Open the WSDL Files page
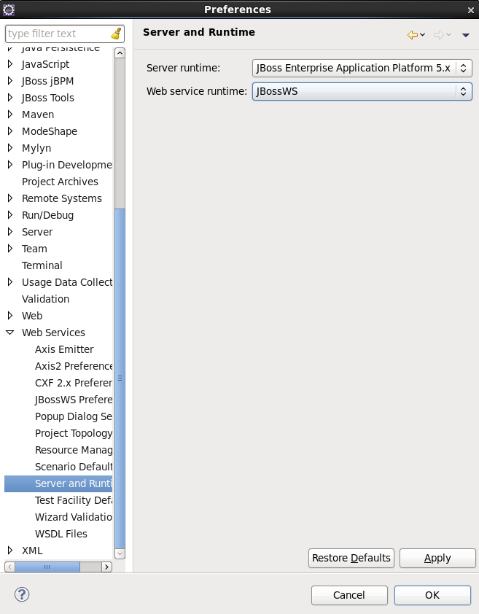The width and height of the screenshot is (479, 614). [x=61, y=534]
